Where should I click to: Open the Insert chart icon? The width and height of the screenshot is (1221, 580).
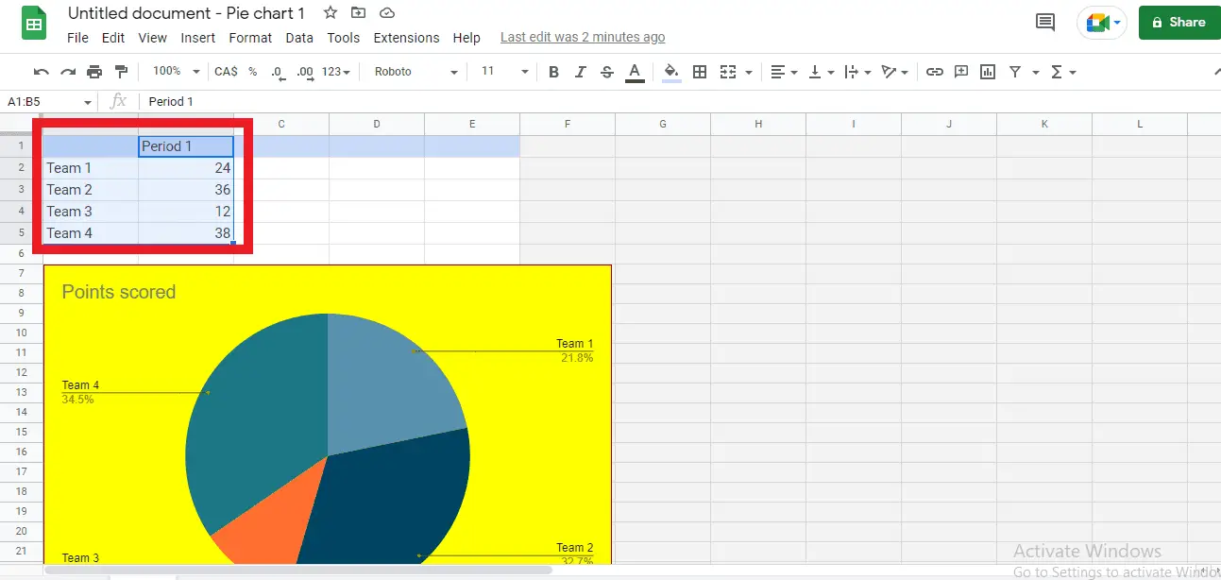click(x=988, y=72)
